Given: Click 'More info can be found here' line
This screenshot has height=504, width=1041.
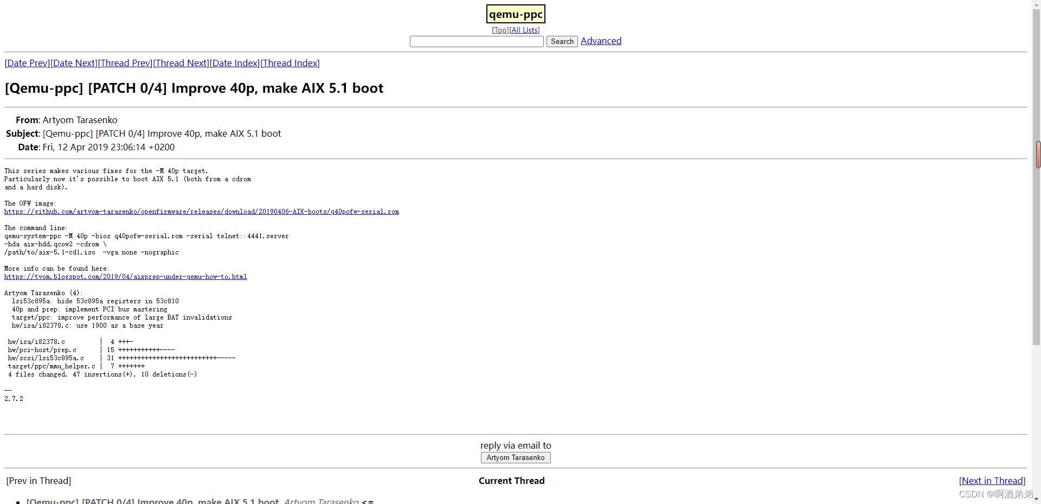Looking at the screenshot, I should tap(56, 269).
